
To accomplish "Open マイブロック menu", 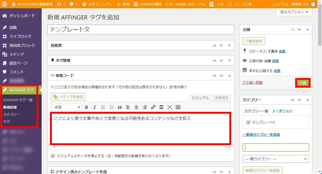I will pyautogui.click(x=21, y=36).
